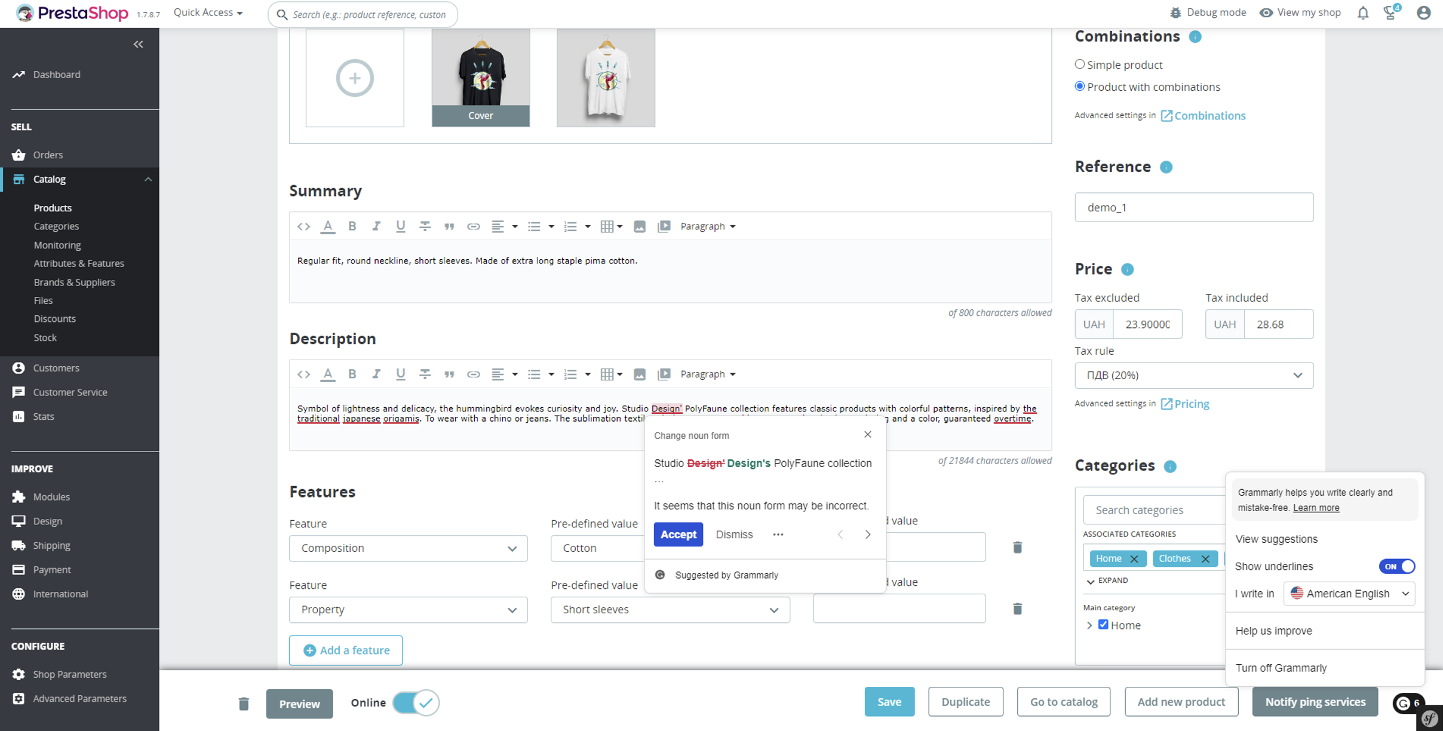Click the Duplicate button
This screenshot has width=1443, height=731.
point(965,702)
